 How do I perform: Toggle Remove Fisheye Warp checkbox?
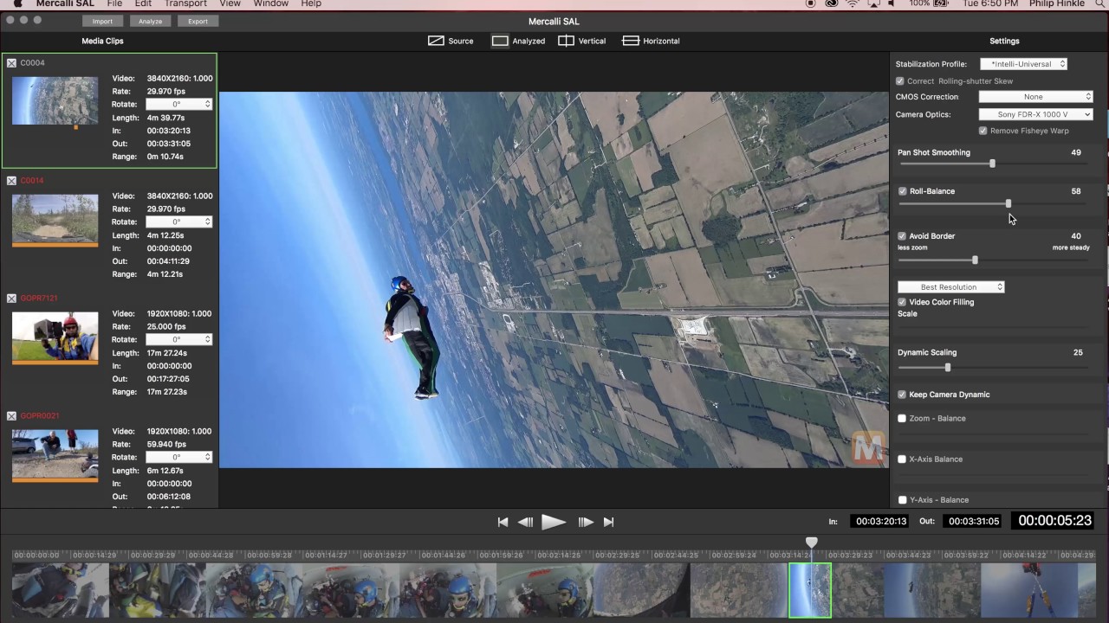tap(983, 131)
